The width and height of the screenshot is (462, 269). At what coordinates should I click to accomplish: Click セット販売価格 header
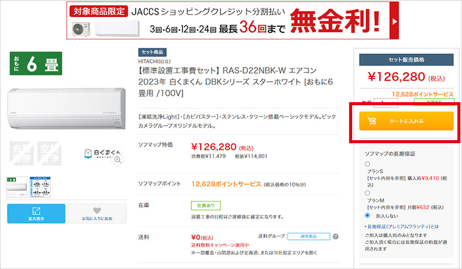pos(407,60)
